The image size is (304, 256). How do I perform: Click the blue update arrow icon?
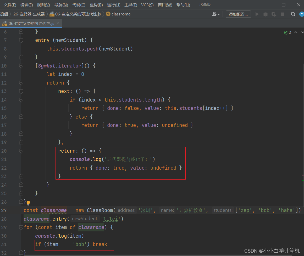point(302,14)
